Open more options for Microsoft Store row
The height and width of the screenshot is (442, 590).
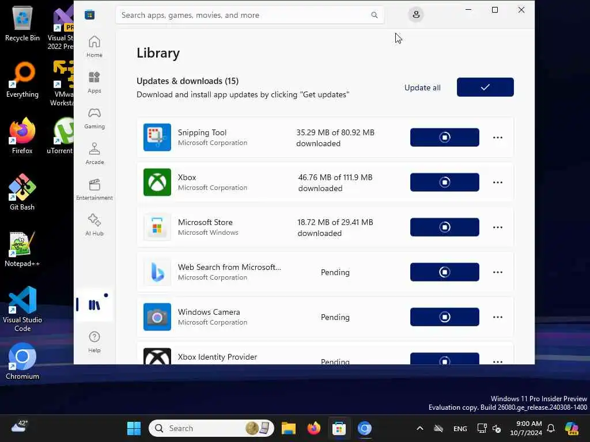point(497,227)
